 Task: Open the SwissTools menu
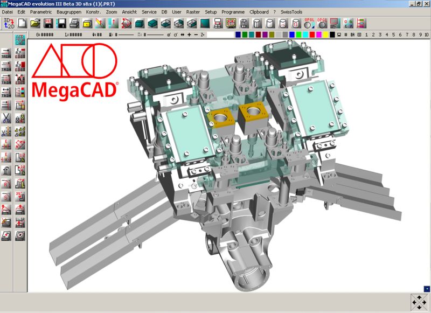(291, 11)
